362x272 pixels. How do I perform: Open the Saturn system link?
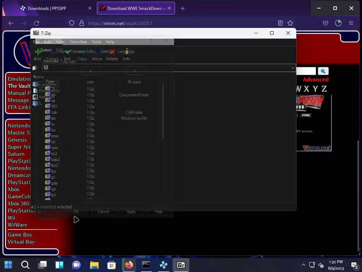click(x=16, y=154)
